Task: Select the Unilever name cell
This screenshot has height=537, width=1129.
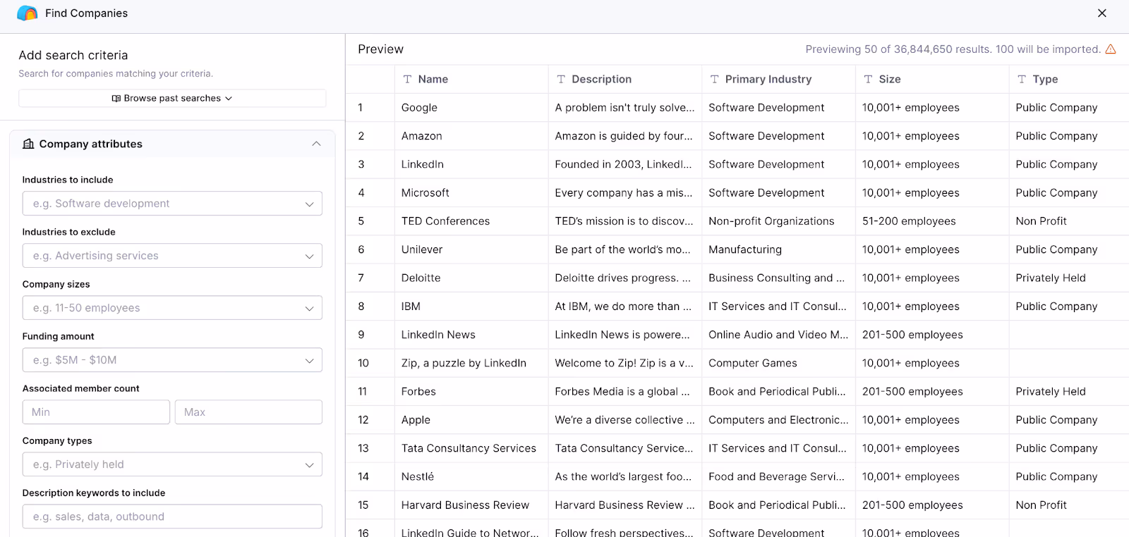Action: pyautogui.click(x=471, y=249)
